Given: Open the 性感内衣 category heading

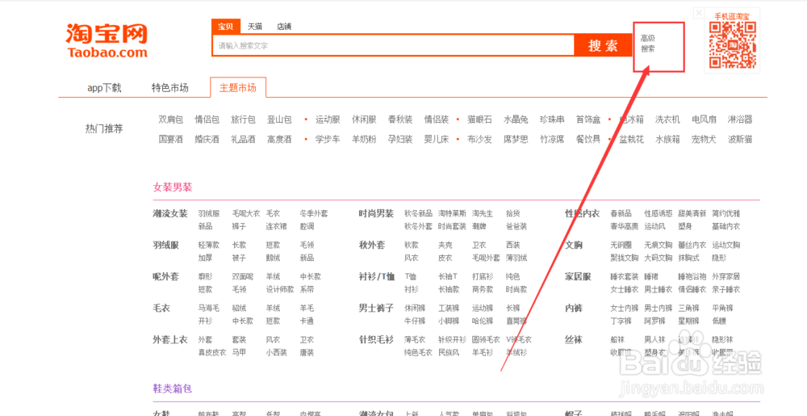Looking at the screenshot, I should (x=583, y=213).
